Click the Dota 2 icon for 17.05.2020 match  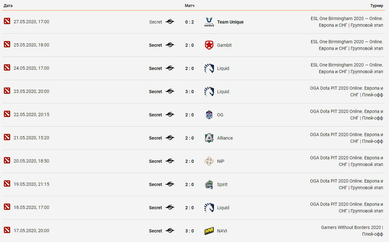click(7, 230)
